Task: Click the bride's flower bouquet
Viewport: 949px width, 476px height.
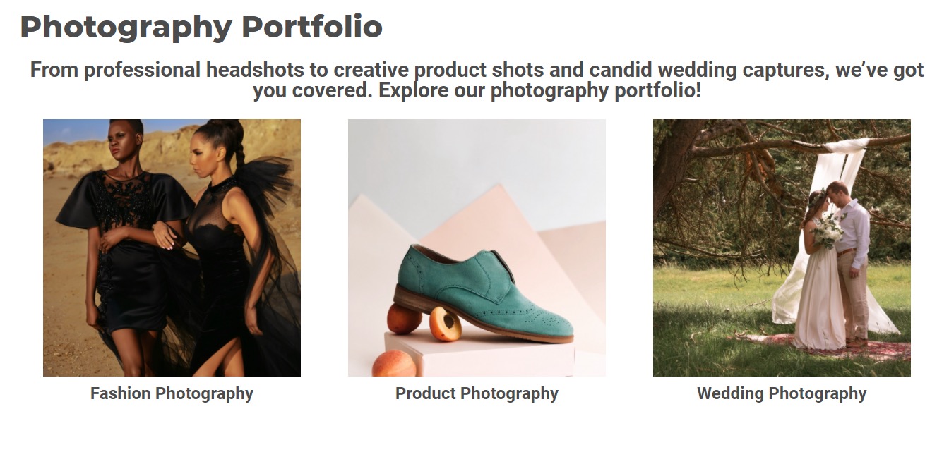Action: 828,231
